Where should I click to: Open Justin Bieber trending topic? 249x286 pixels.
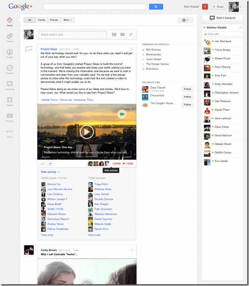pos(154,59)
